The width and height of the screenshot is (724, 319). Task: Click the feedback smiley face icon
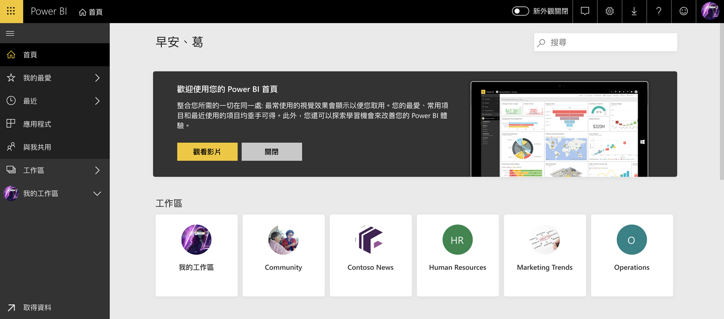(x=683, y=11)
